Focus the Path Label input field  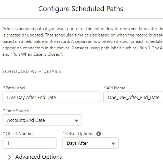pos(51,97)
